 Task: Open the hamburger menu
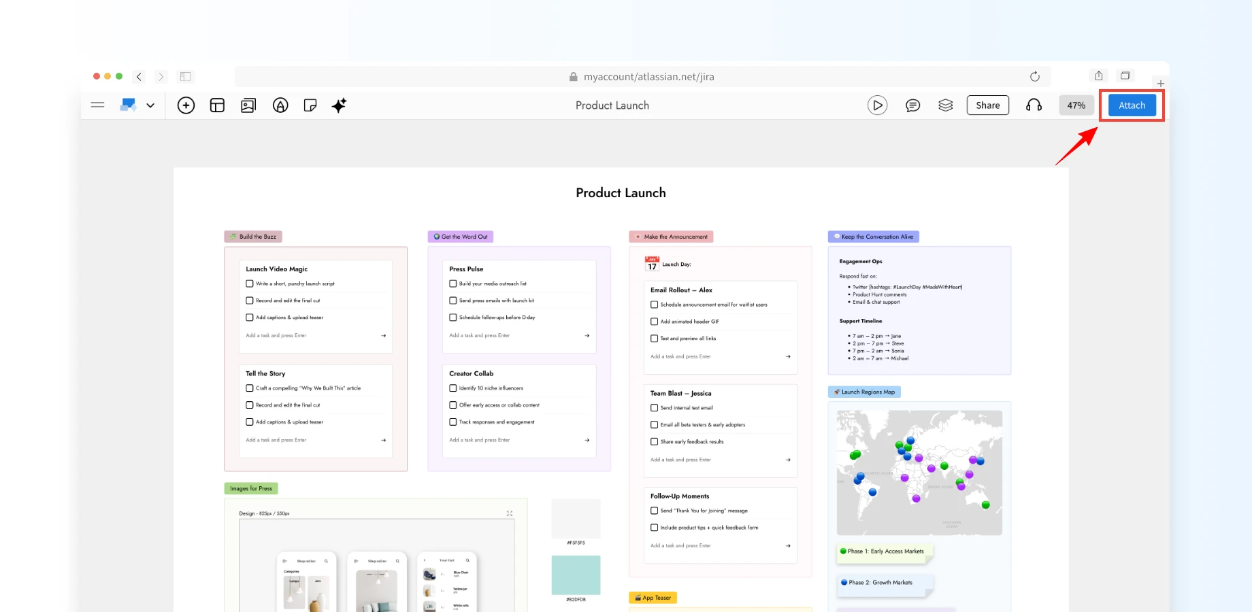(x=97, y=105)
